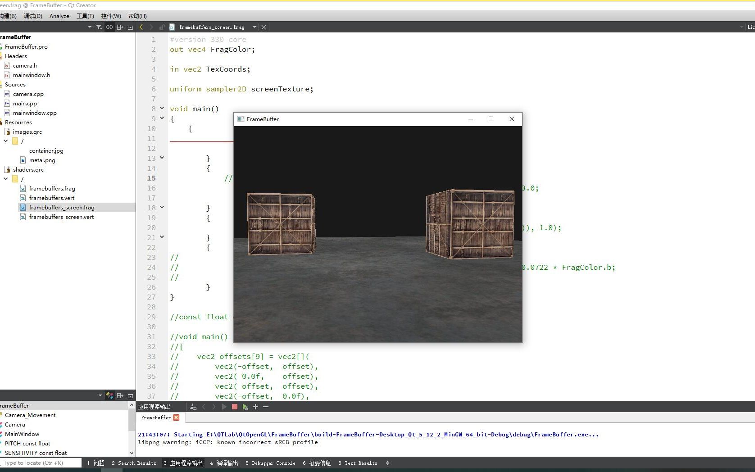This screenshot has height=472, width=755.
Task: Close framebuffers_screen.frag editor document
Action: (x=264, y=27)
